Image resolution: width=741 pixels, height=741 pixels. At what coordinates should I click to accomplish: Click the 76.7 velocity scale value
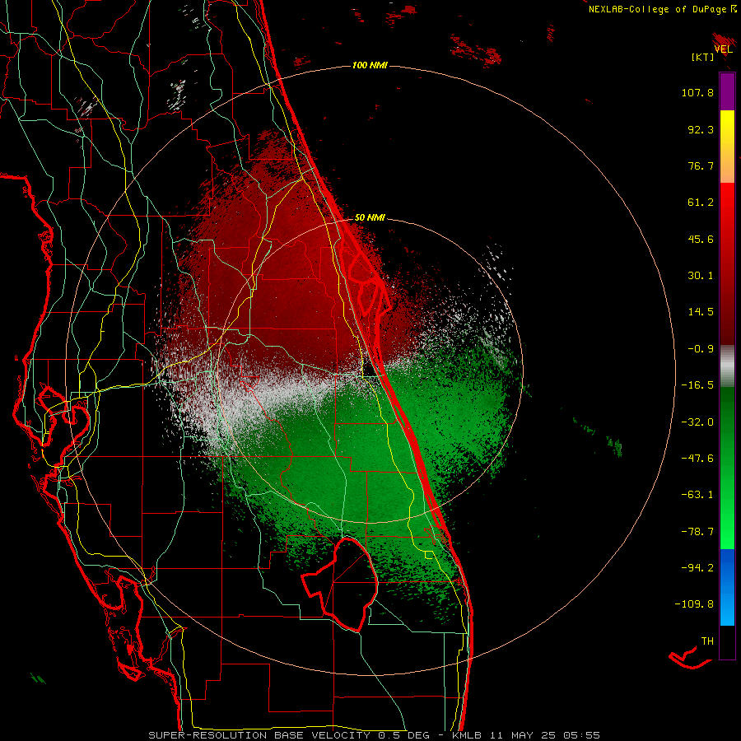pyautogui.click(x=701, y=165)
